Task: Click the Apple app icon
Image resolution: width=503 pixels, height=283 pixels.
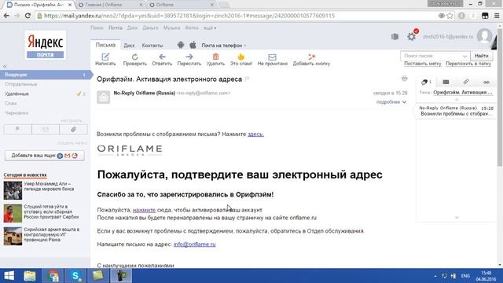Action: pos(193,46)
